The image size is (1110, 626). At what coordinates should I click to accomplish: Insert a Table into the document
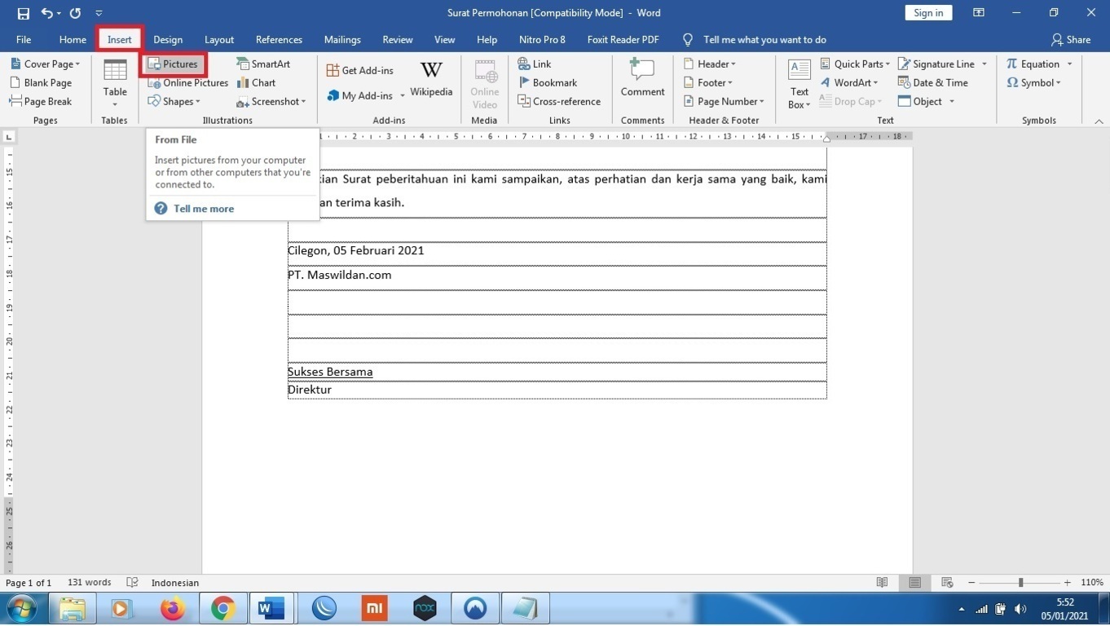tap(114, 82)
